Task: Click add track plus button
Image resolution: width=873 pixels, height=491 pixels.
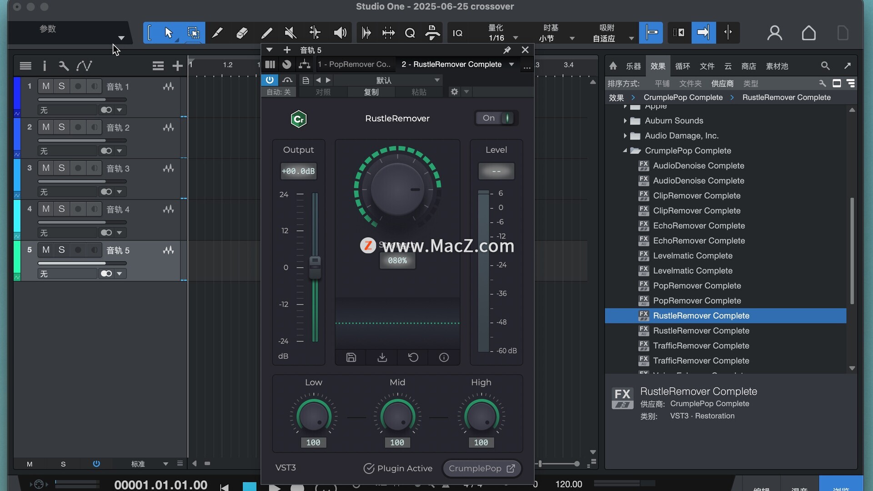Action: (177, 66)
